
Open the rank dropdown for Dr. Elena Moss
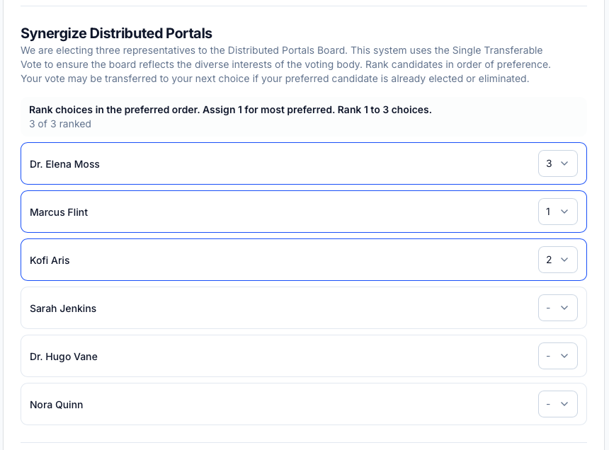pos(557,163)
